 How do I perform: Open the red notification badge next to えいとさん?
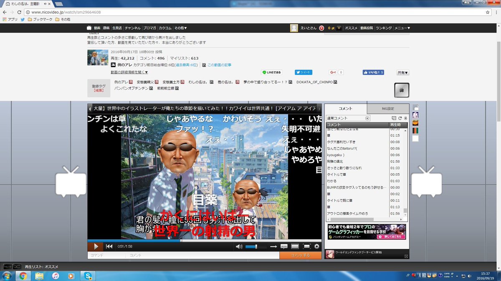coord(321,28)
